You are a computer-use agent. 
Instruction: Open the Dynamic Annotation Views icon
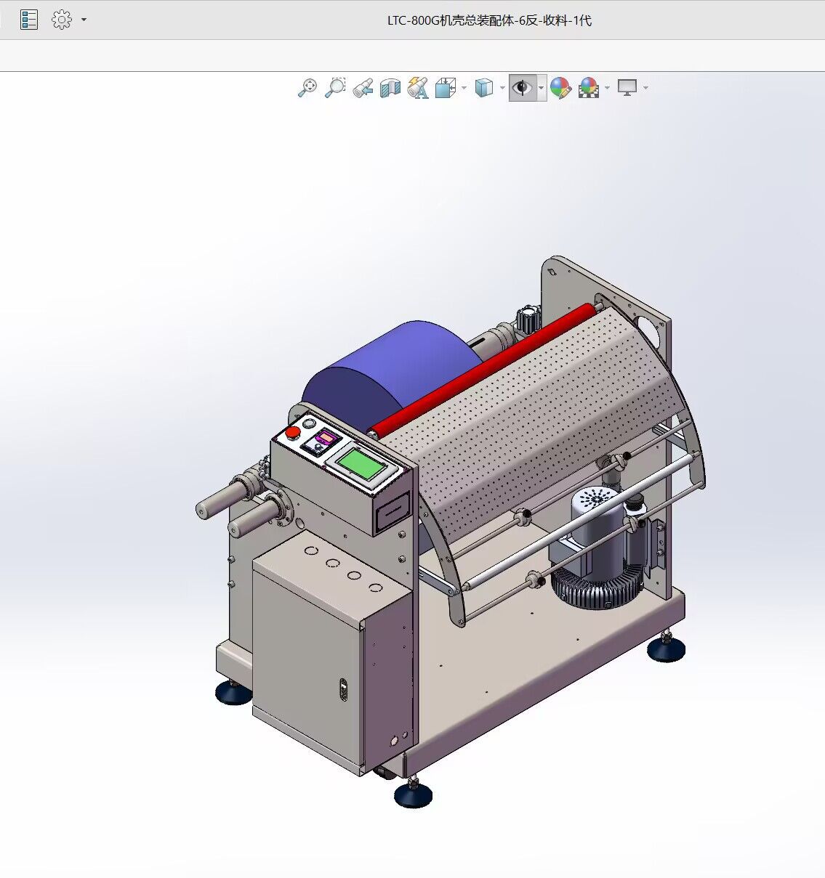pyautogui.click(x=418, y=89)
